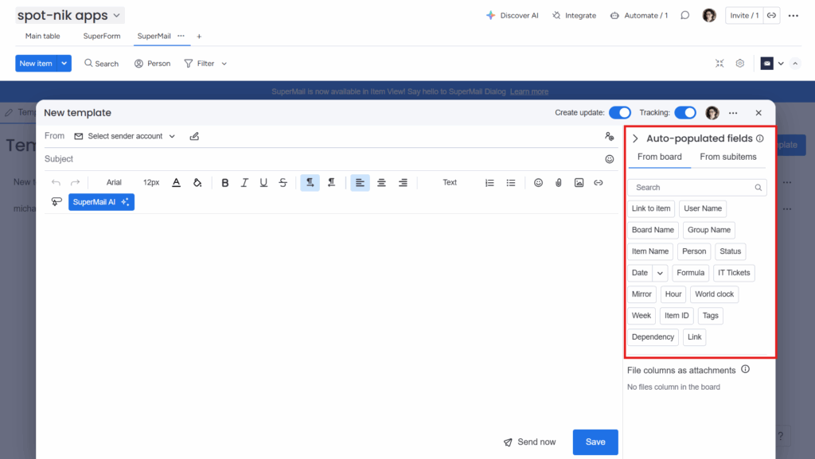Toggle underline formatting
The image size is (815, 459).
[263, 183]
